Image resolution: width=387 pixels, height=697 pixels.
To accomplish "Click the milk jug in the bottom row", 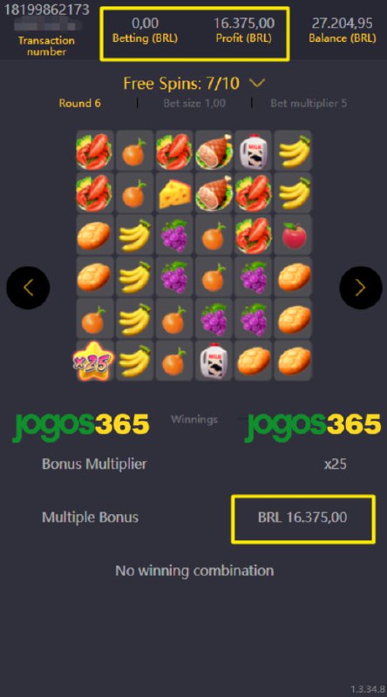I will coord(214,361).
